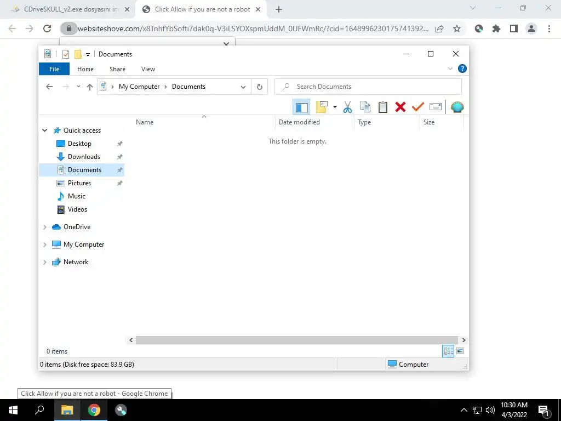Expand the My Computer tree node
This screenshot has height=421, width=561.
tap(45, 244)
